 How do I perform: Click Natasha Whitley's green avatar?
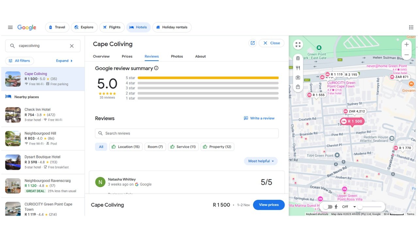tap(100, 182)
